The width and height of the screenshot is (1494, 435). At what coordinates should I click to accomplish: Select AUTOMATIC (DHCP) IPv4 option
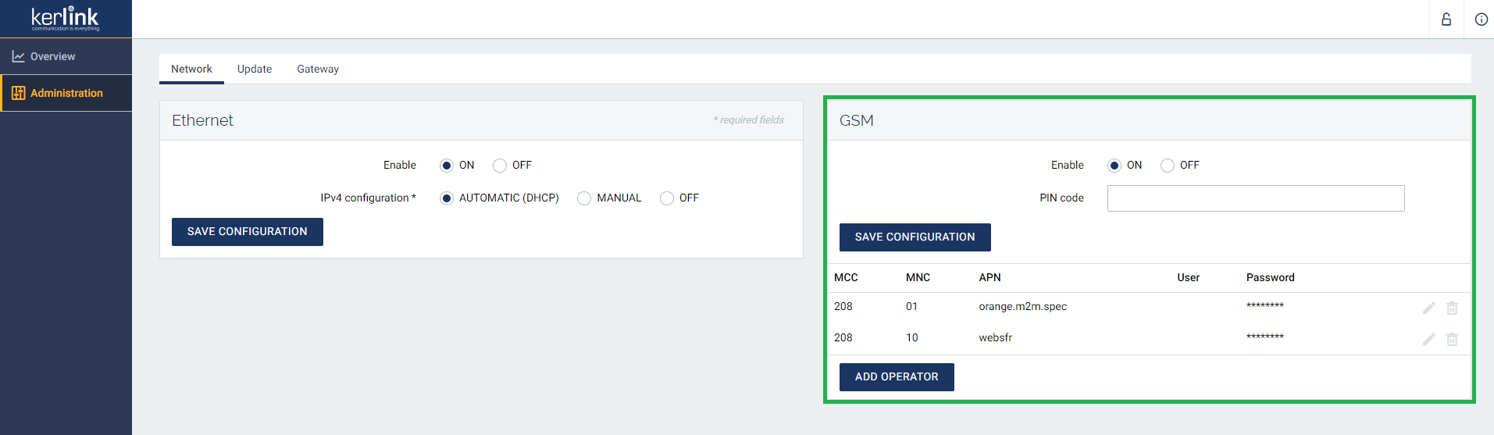(x=447, y=198)
